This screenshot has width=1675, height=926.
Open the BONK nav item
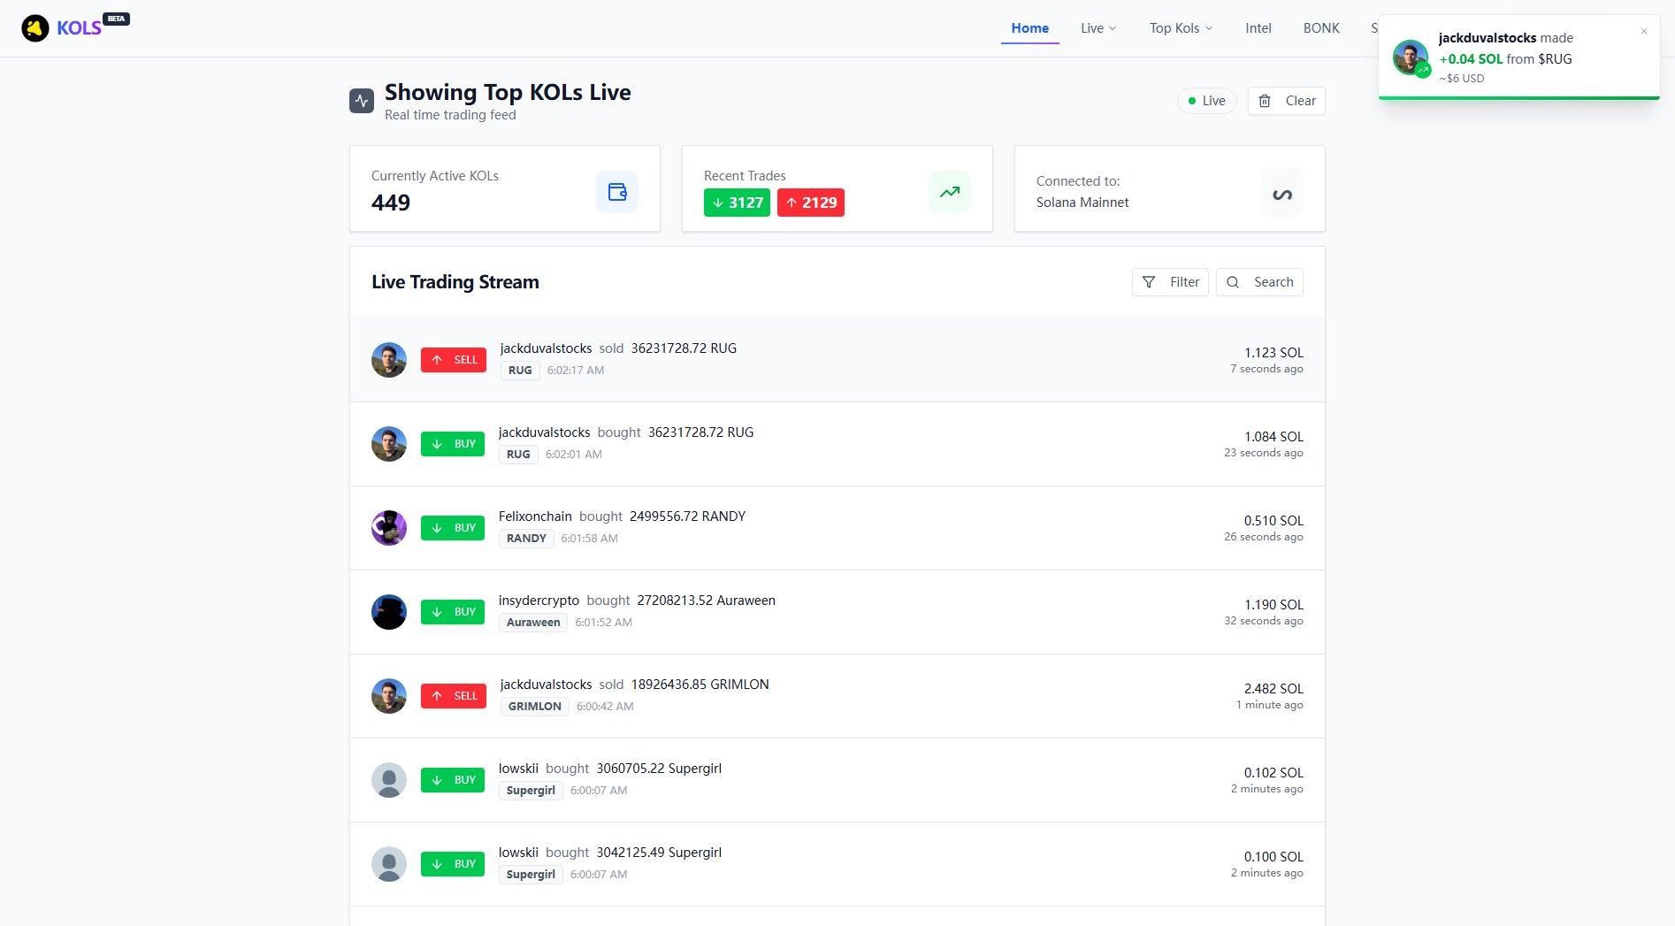(x=1321, y=28)
